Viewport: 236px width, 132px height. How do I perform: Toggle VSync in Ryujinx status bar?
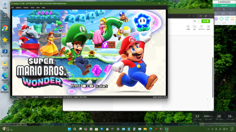coord(13,97)
